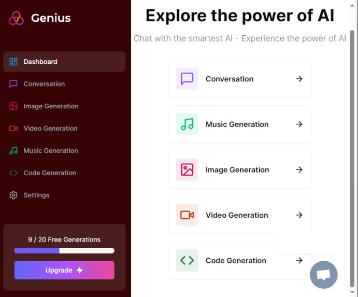
Task: Click the green music note card icon
Action: pyautogui.click(x=187, y=124)
